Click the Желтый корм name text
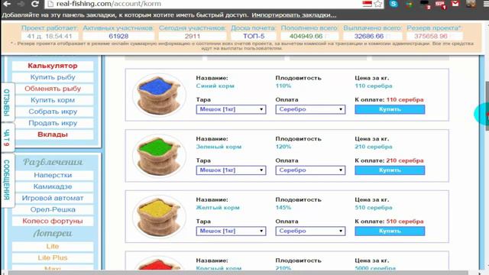Screen dimensions: 489x275 pos(218,208)
